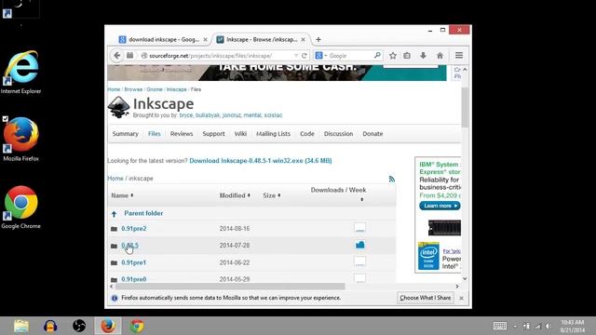Sort file list by Modified

pos(235,195)
